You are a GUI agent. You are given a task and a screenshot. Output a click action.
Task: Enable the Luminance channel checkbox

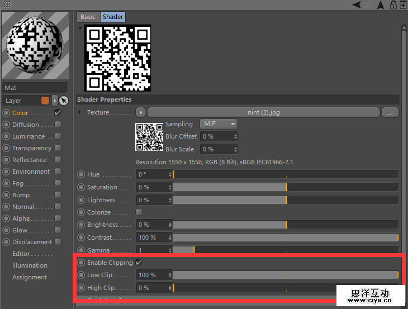point(58,136)
